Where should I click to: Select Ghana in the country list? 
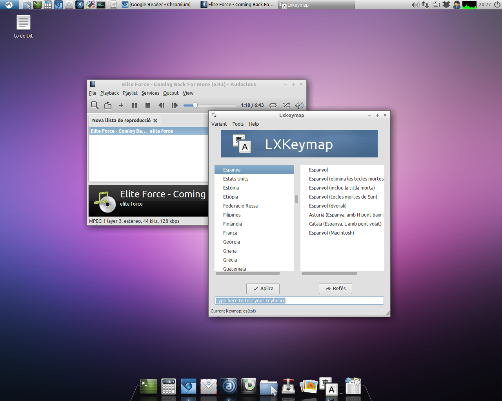(254, 251)
